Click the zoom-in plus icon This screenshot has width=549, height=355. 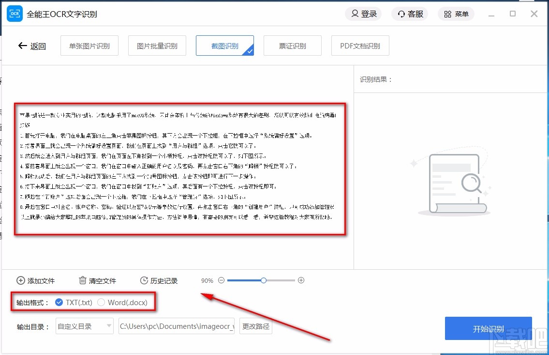click(301, 280)
